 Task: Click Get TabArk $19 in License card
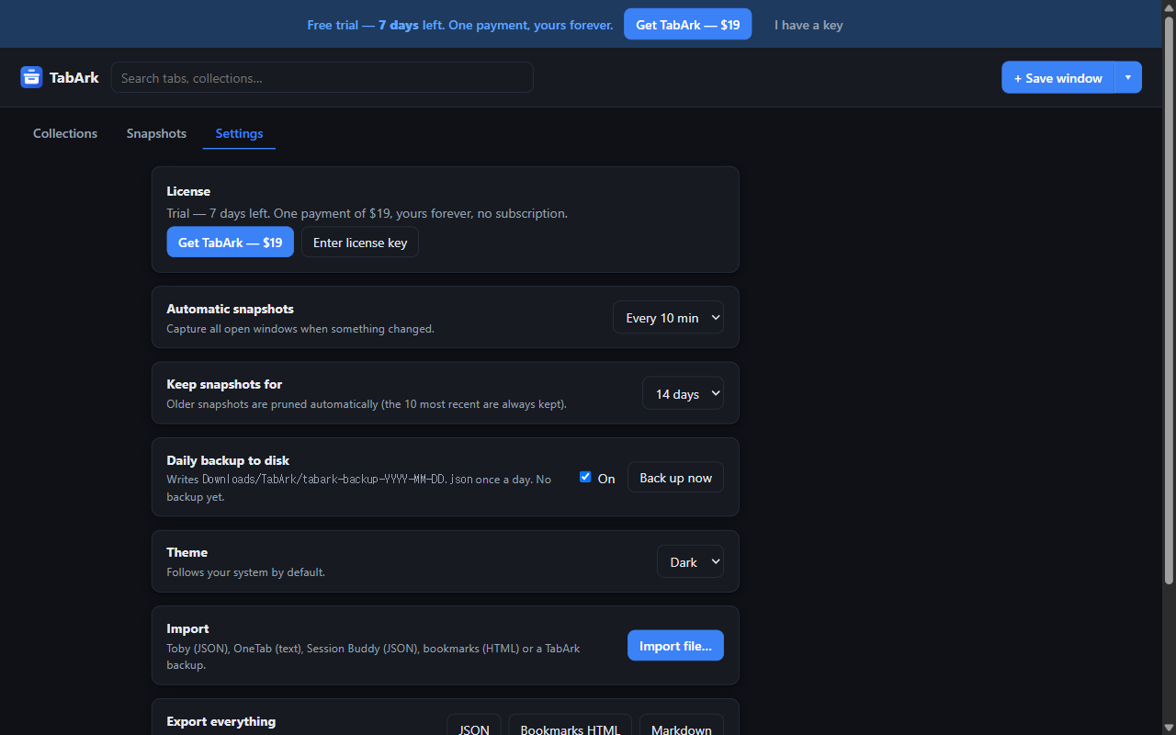click(230, 243)
